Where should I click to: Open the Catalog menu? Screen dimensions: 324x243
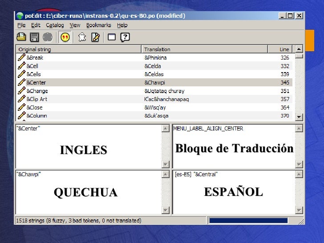click(55, 25)
